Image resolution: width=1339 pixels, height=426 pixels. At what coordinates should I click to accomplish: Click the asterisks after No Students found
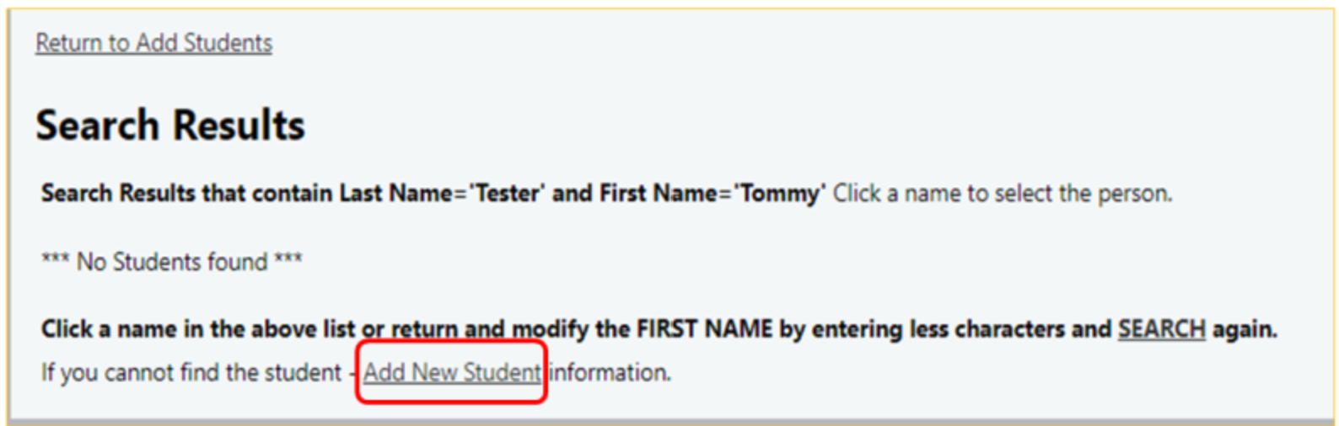[x=288, y=260]
